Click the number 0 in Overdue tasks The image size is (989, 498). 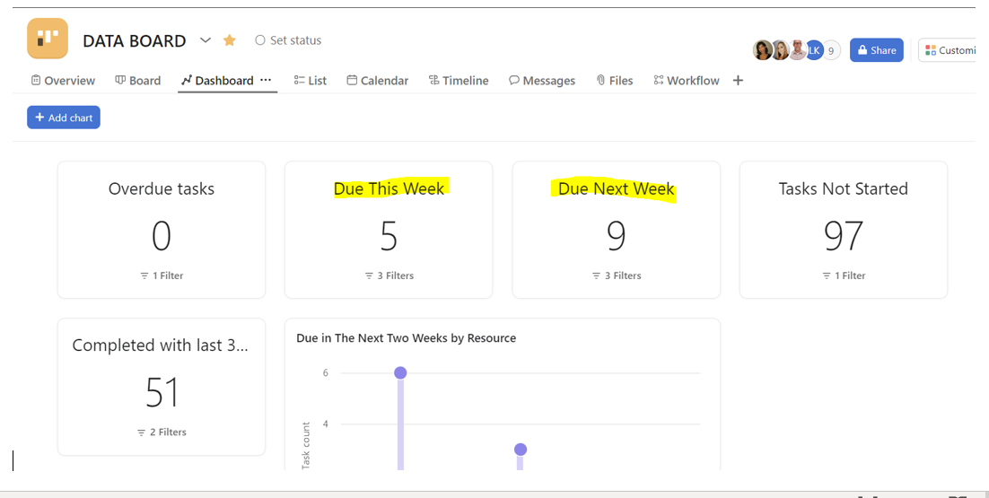162,236
